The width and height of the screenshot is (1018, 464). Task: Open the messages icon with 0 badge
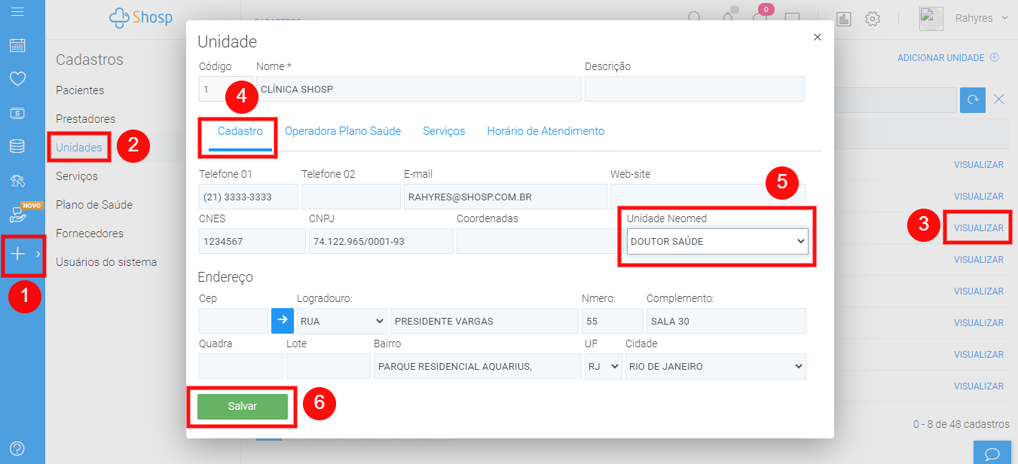[761, 17]
